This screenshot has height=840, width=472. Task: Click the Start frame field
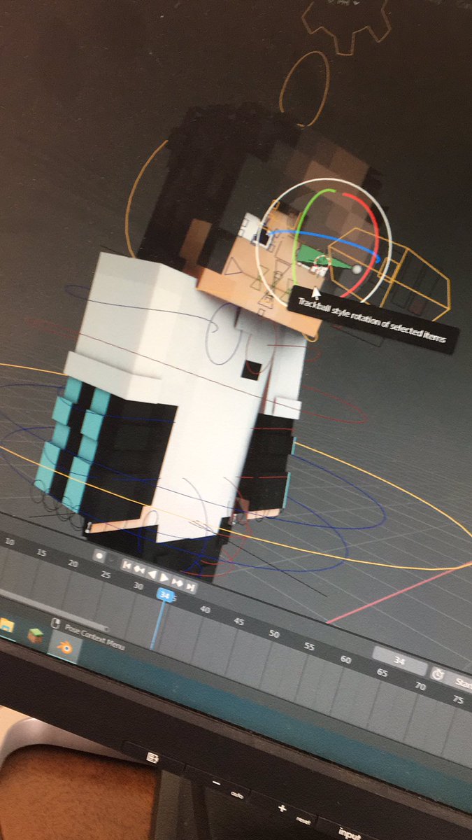462,682
